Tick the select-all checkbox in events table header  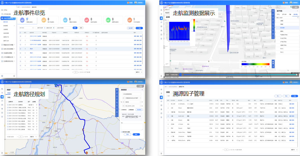(x=20, y=32)
